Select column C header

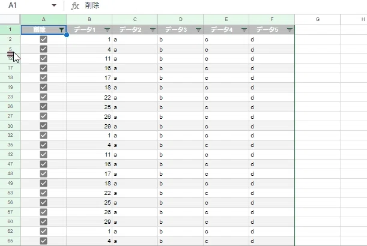(x=135, y=19)
